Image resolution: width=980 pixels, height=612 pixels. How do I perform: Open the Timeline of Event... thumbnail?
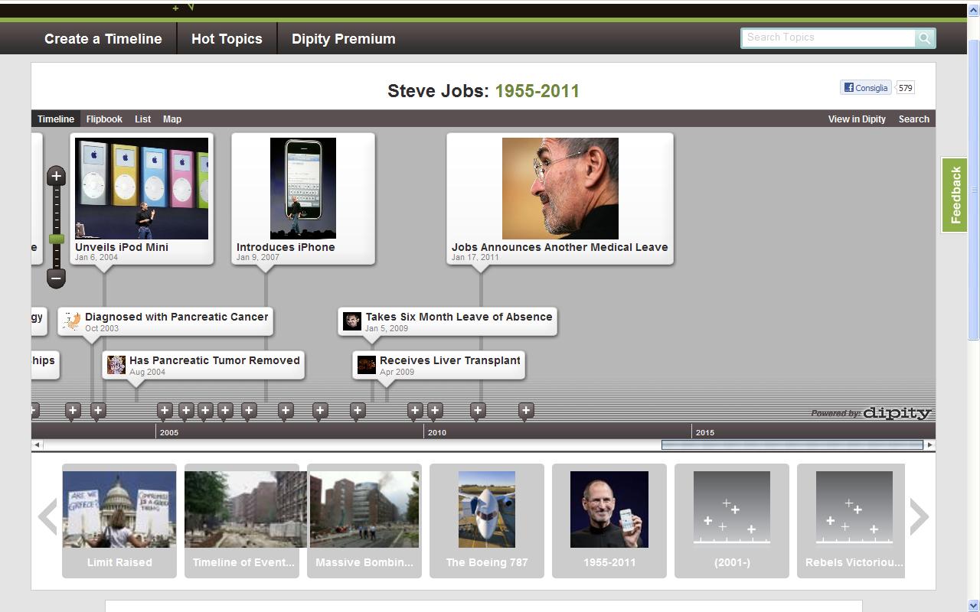pos(242,520)
